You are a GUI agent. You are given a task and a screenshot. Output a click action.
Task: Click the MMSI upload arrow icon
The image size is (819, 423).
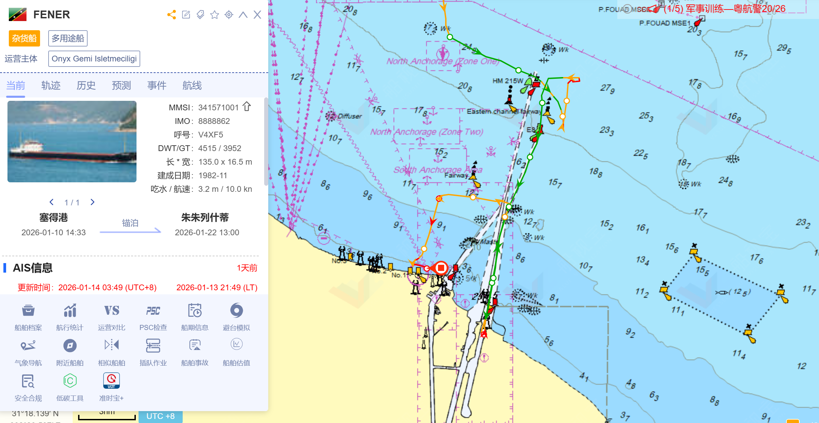(x=247, y=107)
